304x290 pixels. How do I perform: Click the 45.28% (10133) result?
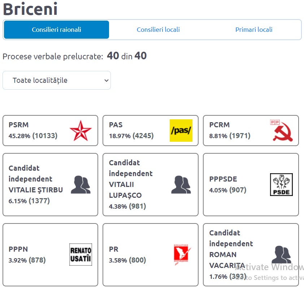[33, 136]
